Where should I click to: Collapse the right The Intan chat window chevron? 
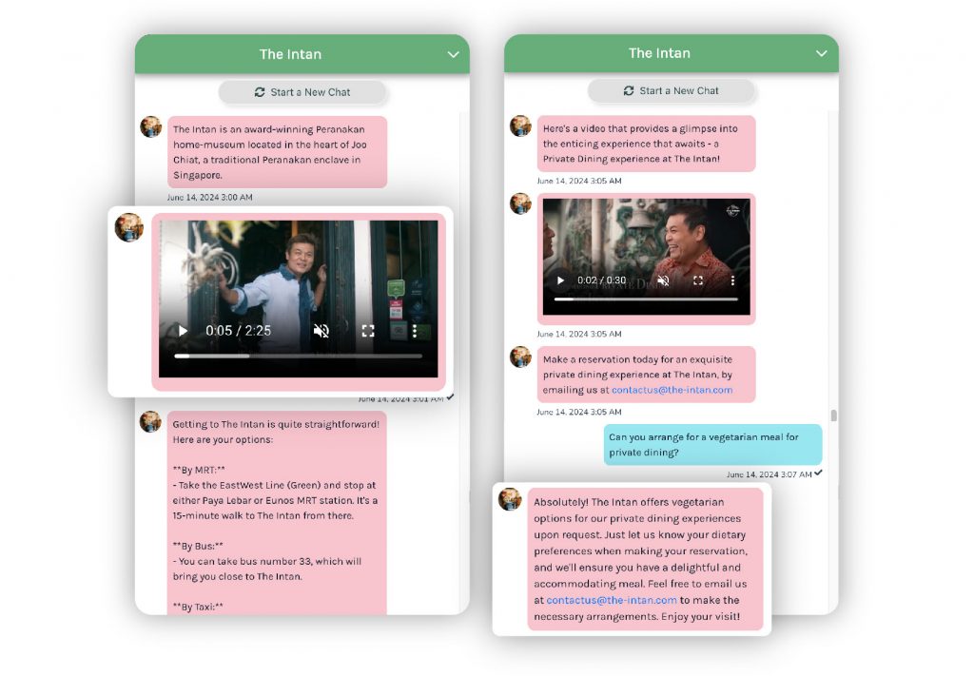pyautogui.click(x=821, y=53)
